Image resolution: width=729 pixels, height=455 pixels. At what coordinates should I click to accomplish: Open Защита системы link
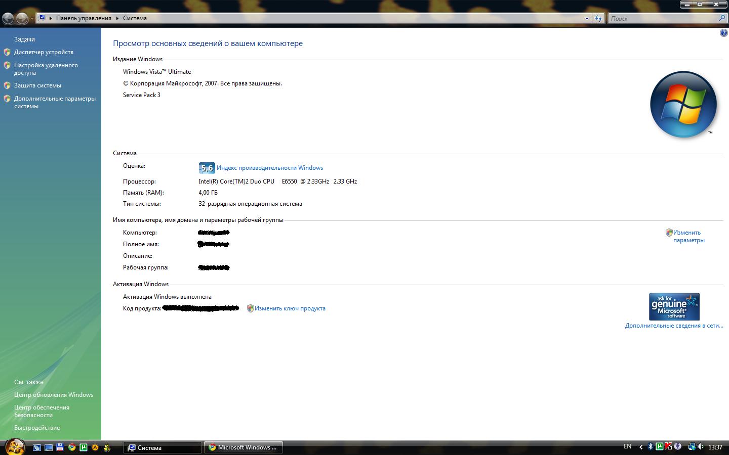[37, 85]
